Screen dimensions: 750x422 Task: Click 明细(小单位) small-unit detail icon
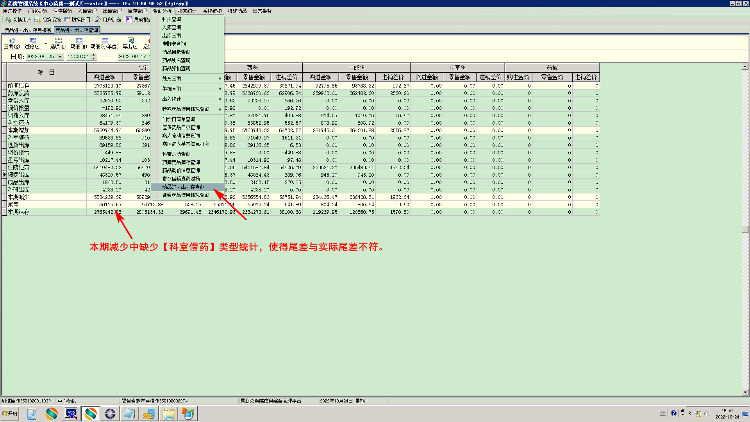[105, 41]
